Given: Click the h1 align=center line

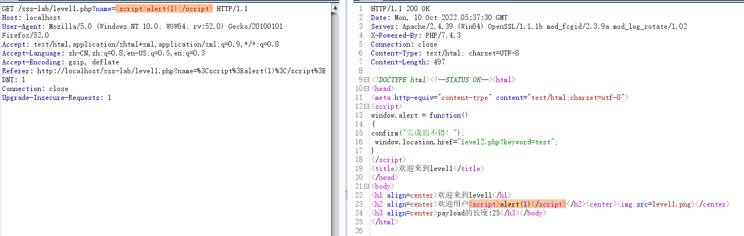Looking at the screenshot, I should point(441,195).
